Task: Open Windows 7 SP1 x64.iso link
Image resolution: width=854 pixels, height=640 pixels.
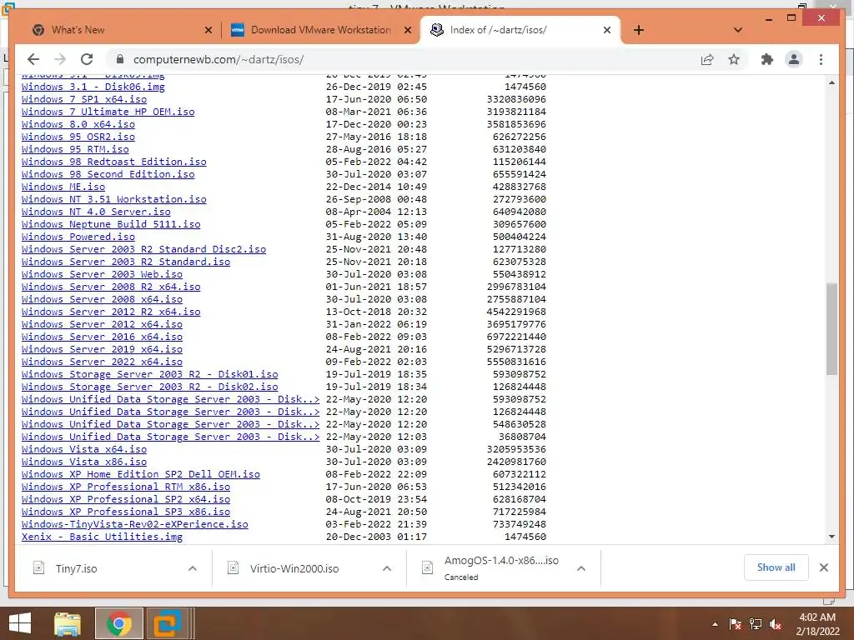Action: click(x=84, y=99)
